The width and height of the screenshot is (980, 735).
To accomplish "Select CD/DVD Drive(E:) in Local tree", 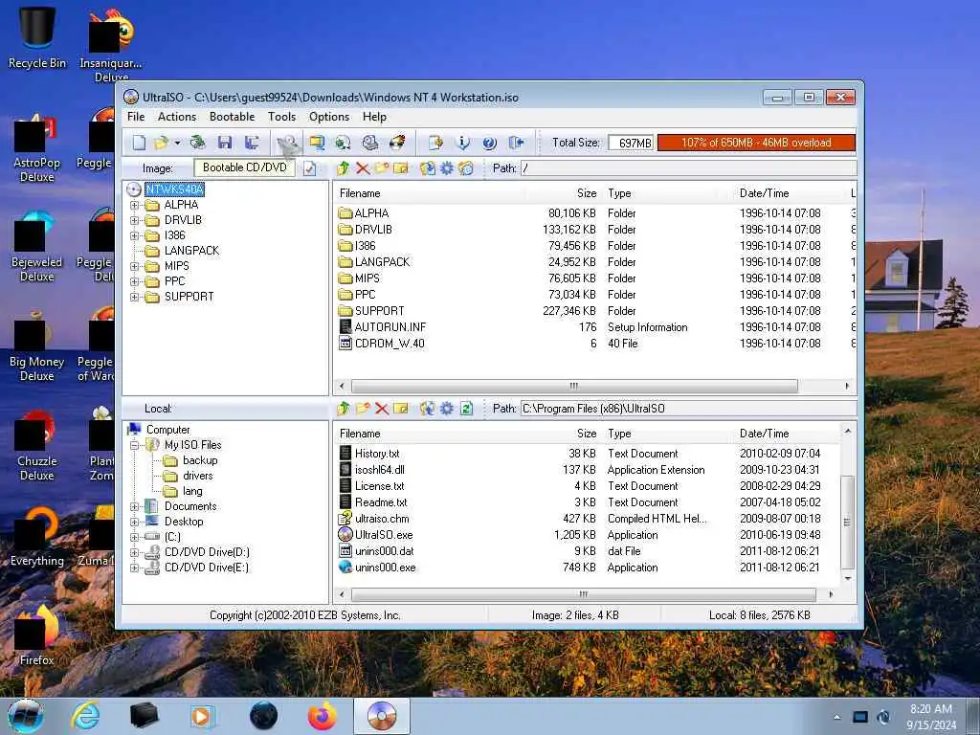I will coord(207,568).
